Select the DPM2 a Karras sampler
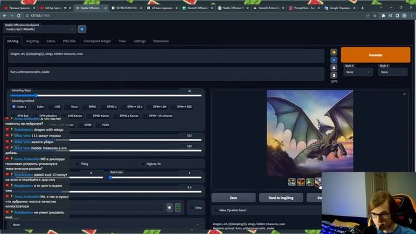This screenshot has width=416, height=234. pyautogui.click(x=126, y=116)
